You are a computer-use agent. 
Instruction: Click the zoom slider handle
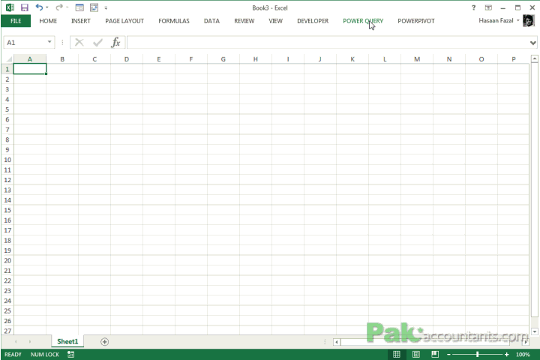477,354
